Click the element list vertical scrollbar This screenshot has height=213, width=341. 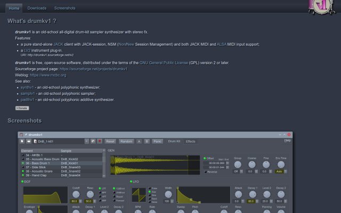pos(104,163)
